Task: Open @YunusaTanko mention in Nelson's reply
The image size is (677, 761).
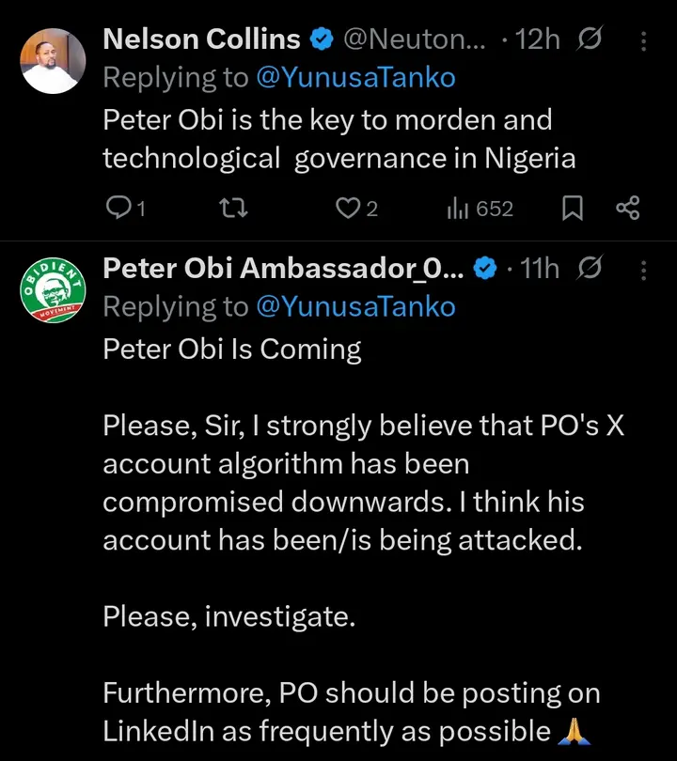Action: pos(355,77)
